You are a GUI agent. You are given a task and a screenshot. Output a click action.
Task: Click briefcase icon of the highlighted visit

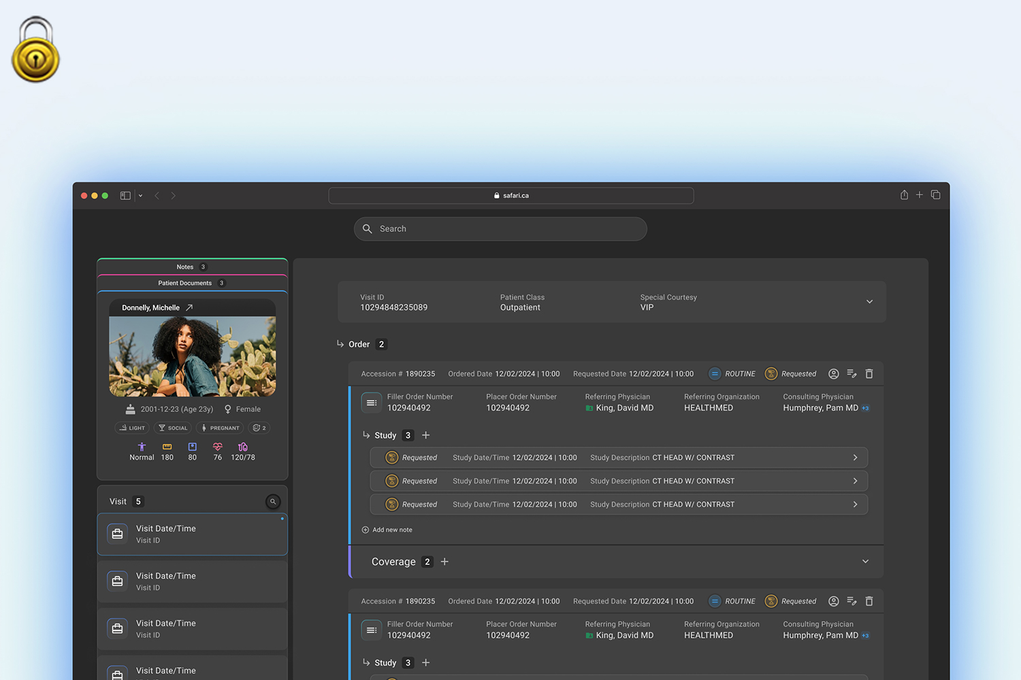[x=117, y=534]
